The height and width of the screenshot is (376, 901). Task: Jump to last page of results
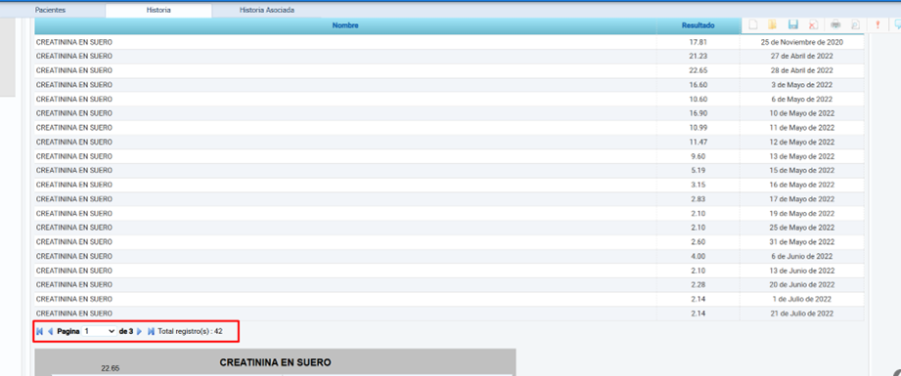point(151,331)
